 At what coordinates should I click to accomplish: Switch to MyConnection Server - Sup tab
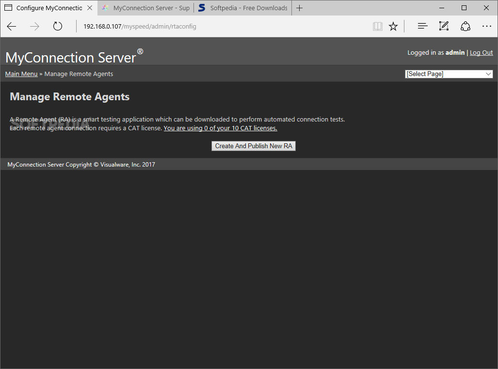click(146, 8)
